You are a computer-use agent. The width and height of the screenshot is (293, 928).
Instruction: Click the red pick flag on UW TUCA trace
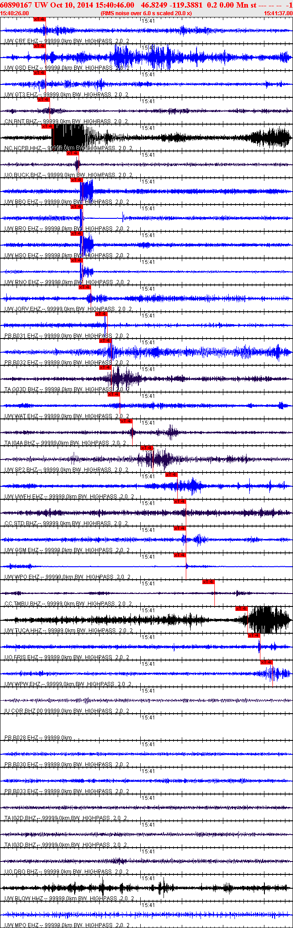242,609
